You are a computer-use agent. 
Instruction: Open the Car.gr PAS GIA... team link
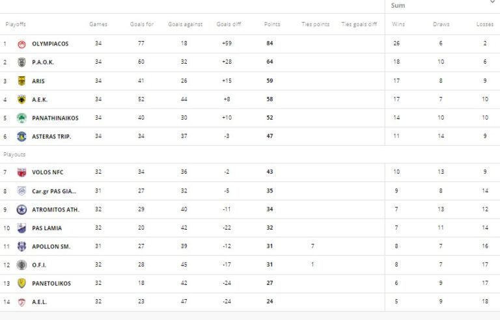tap(54, 191)
